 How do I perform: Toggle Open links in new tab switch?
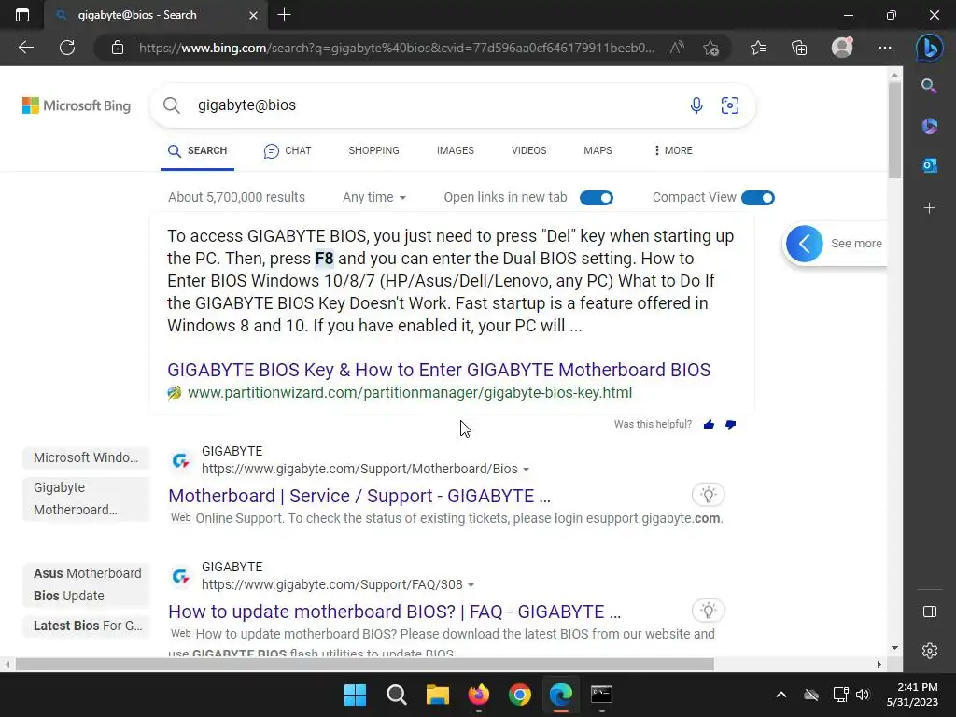[597, 198]
